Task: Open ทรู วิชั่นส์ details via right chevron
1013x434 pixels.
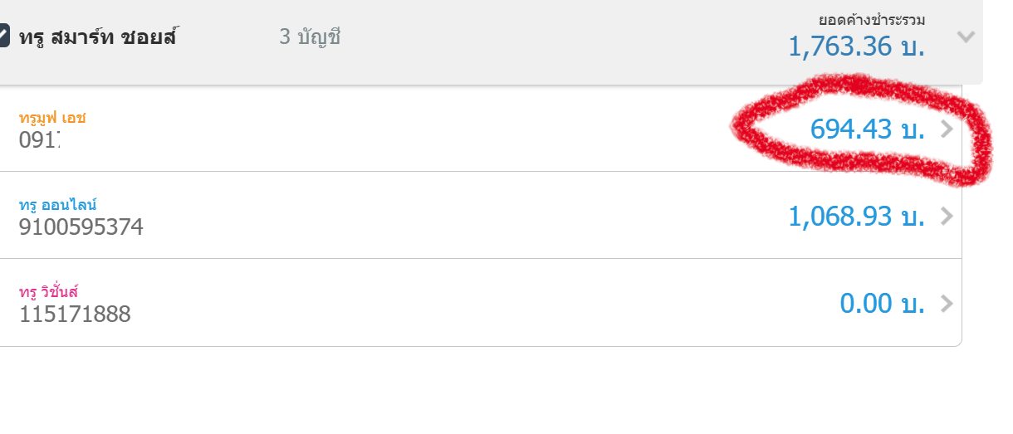Action: pyautogui.click(x=947, y=304)
